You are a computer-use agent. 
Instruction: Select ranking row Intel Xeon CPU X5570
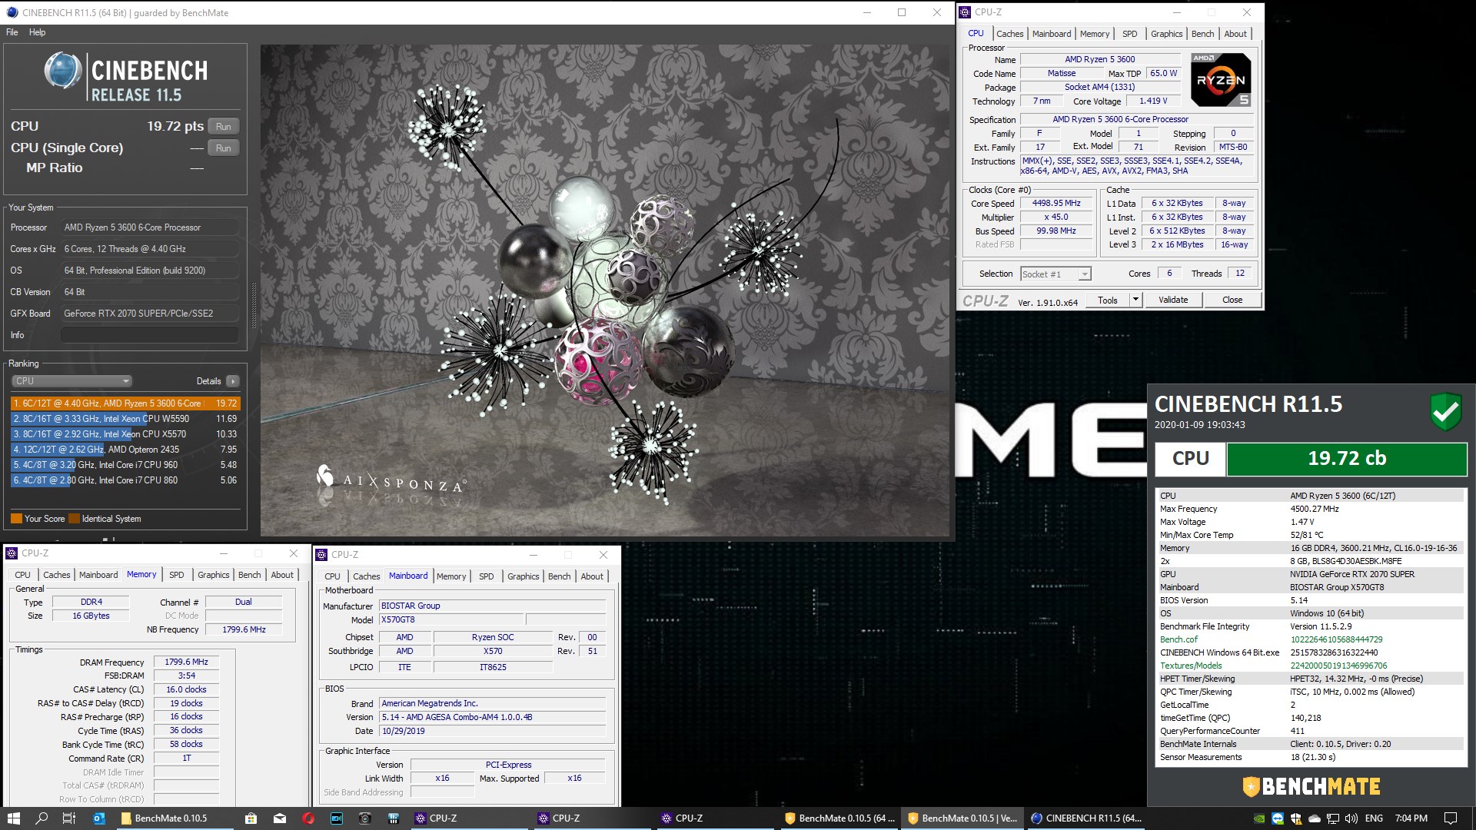[x=125, y=434]
